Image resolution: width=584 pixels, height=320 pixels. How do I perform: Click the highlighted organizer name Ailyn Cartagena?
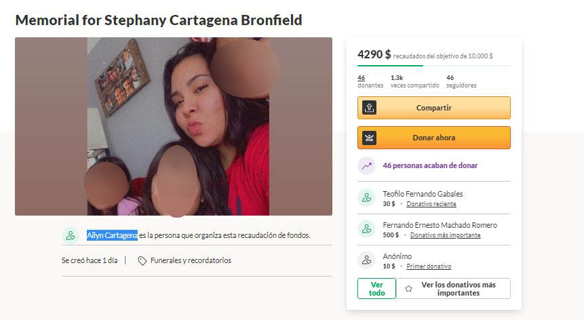tap(112, 235)
